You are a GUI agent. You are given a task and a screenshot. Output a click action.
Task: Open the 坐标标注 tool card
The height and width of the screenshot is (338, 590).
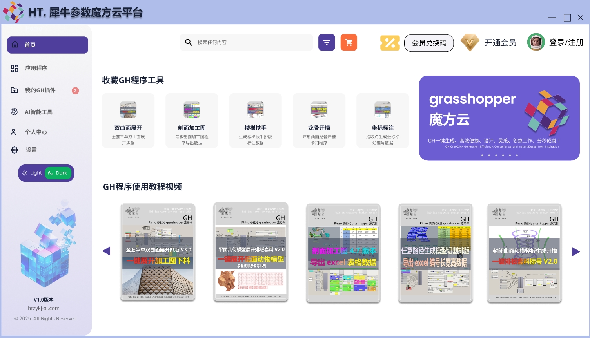383,121
